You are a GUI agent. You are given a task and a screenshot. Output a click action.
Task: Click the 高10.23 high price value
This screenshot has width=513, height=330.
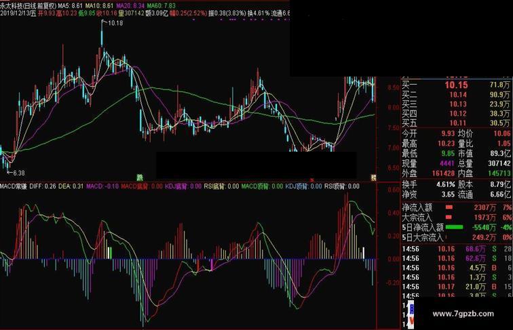(x=66, y=14)
